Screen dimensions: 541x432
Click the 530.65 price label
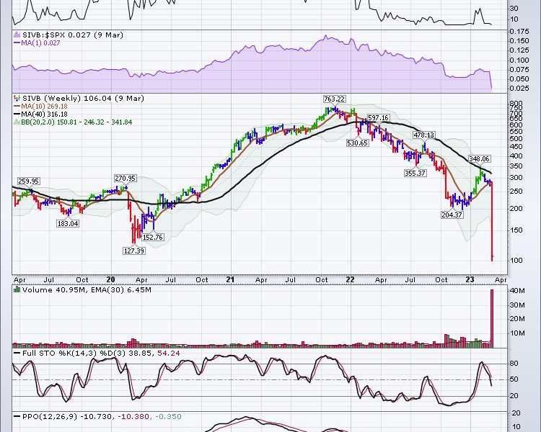coord(357,143)
